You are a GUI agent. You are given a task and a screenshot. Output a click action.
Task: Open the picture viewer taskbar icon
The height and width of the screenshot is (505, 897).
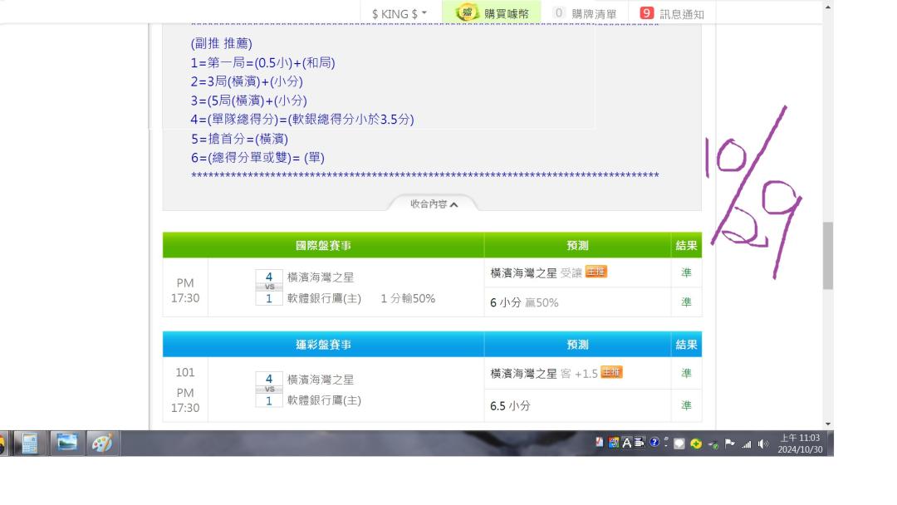(x=66, y=444)
